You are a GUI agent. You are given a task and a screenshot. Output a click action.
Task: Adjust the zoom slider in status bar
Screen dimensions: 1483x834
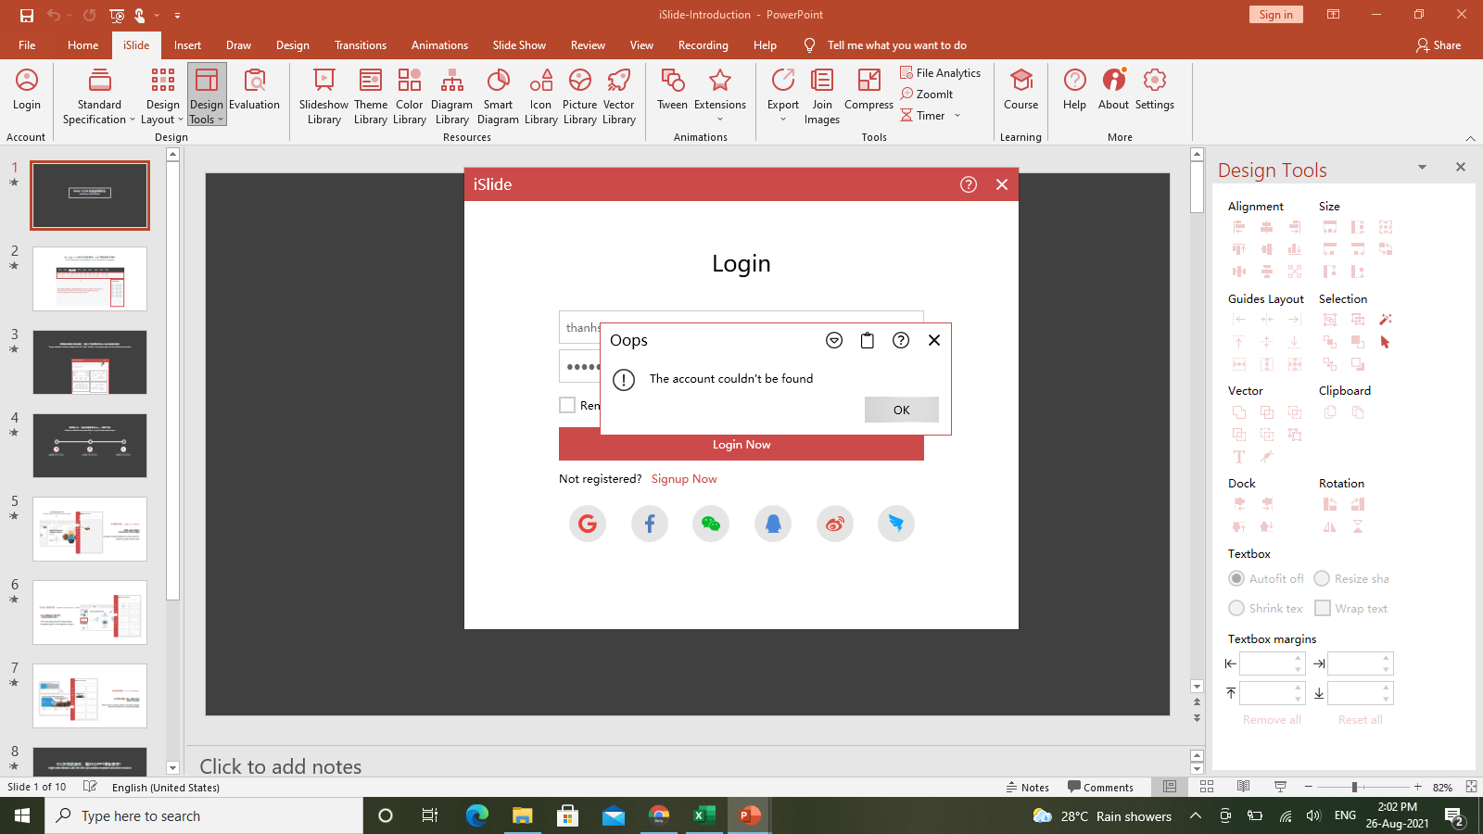(x=1354, y=787)
